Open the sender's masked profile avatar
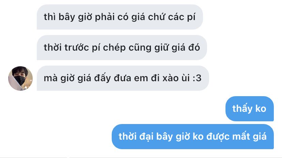 point(20,78)
